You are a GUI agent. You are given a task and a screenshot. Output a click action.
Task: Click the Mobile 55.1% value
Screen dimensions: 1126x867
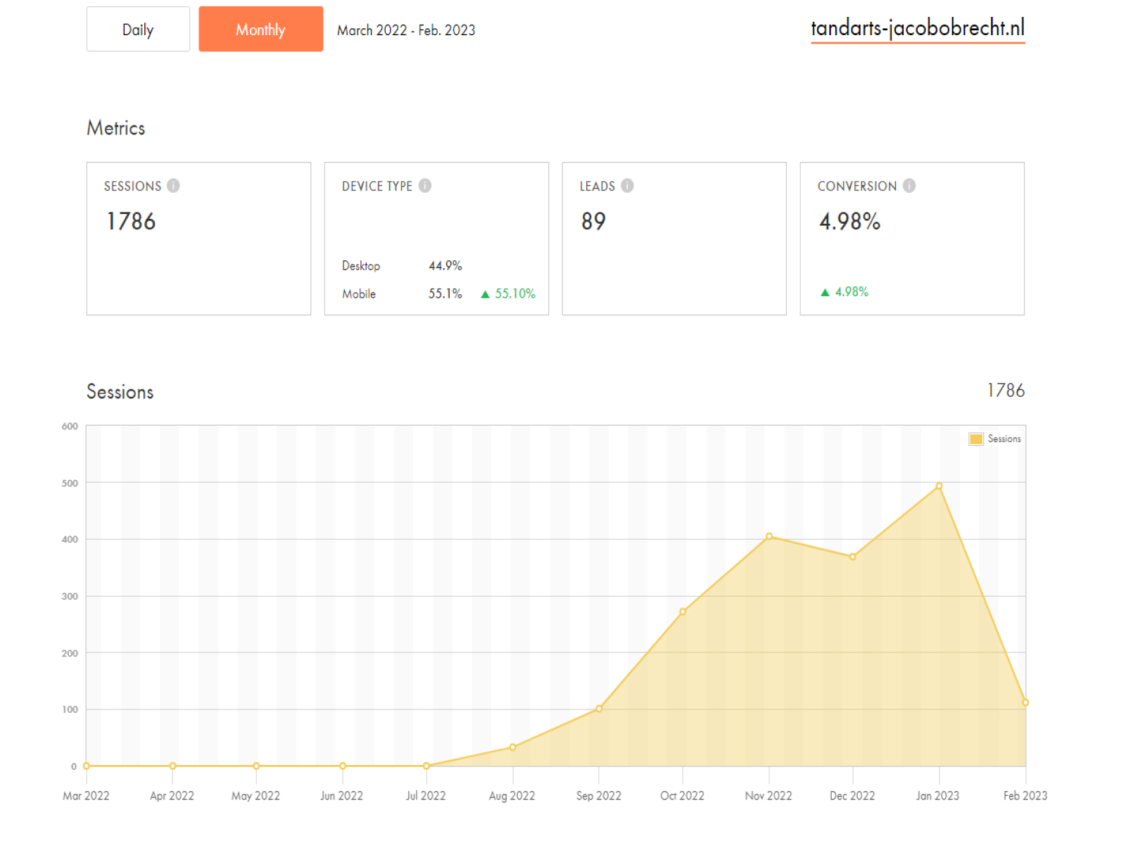click(445, 293)
